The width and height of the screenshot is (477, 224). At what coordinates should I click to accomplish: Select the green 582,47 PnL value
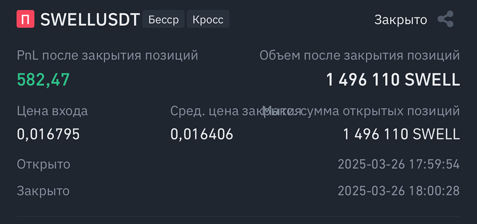tap(43, 80)
